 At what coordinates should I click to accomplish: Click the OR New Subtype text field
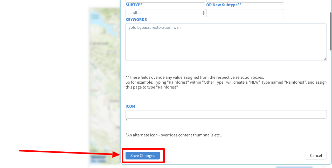(245, 13)
